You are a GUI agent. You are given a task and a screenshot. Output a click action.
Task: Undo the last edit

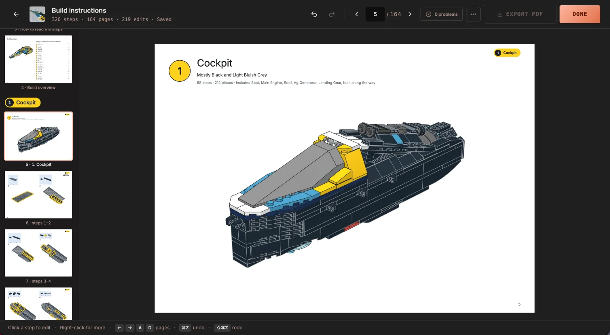tap(314, 14)
